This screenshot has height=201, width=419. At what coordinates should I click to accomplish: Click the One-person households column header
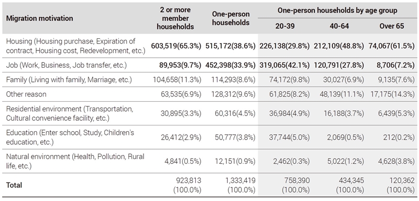pos(230,18)
